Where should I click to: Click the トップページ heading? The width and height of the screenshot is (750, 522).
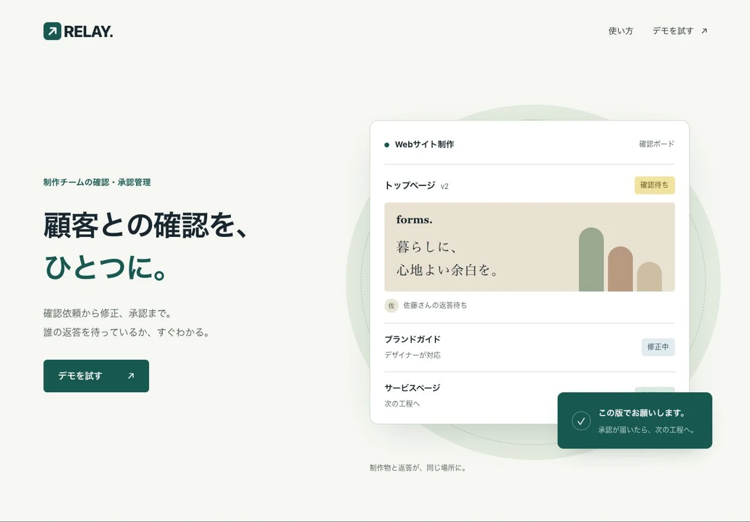coord(410,185)
